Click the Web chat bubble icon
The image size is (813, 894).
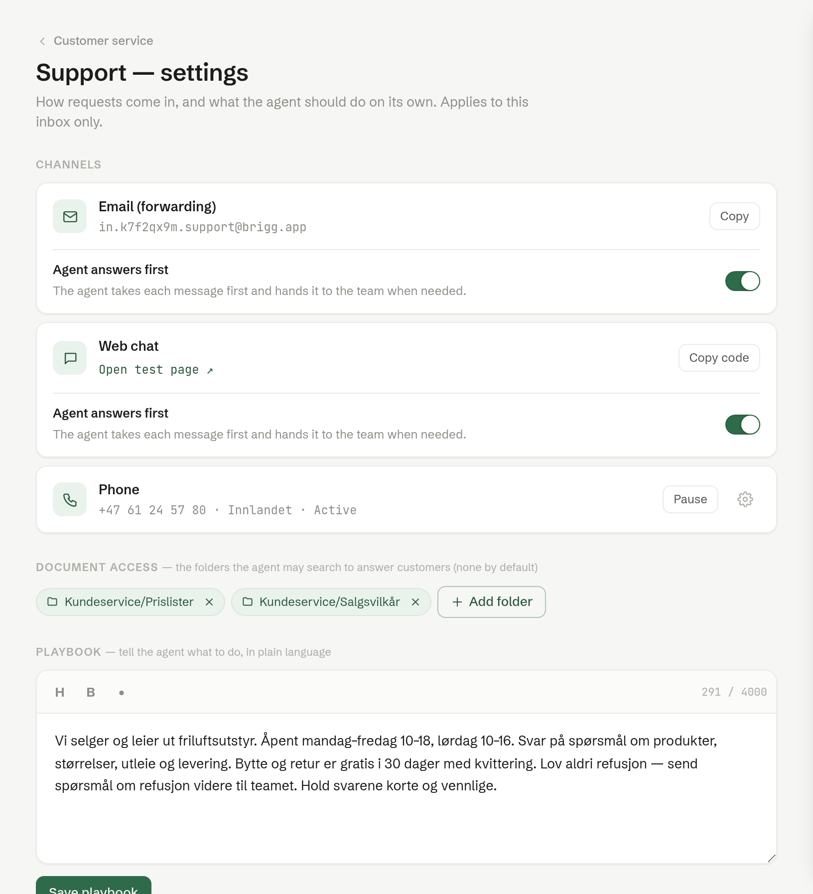tap(70, 358)
